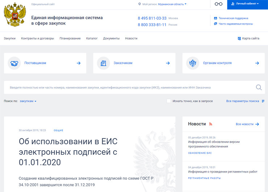This screenshot has height=192, width=268.
Task: Expand the Мурманская область region dropdown
Action: tap(172, 4)
